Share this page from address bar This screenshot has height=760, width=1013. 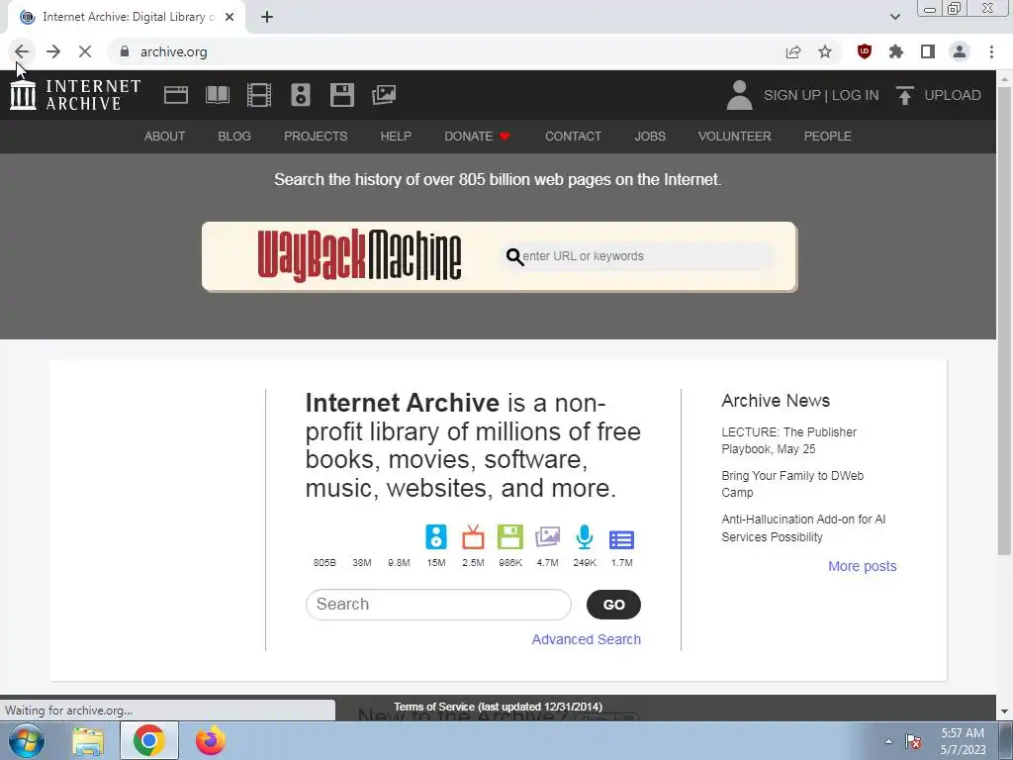click(x=793, y=51)
